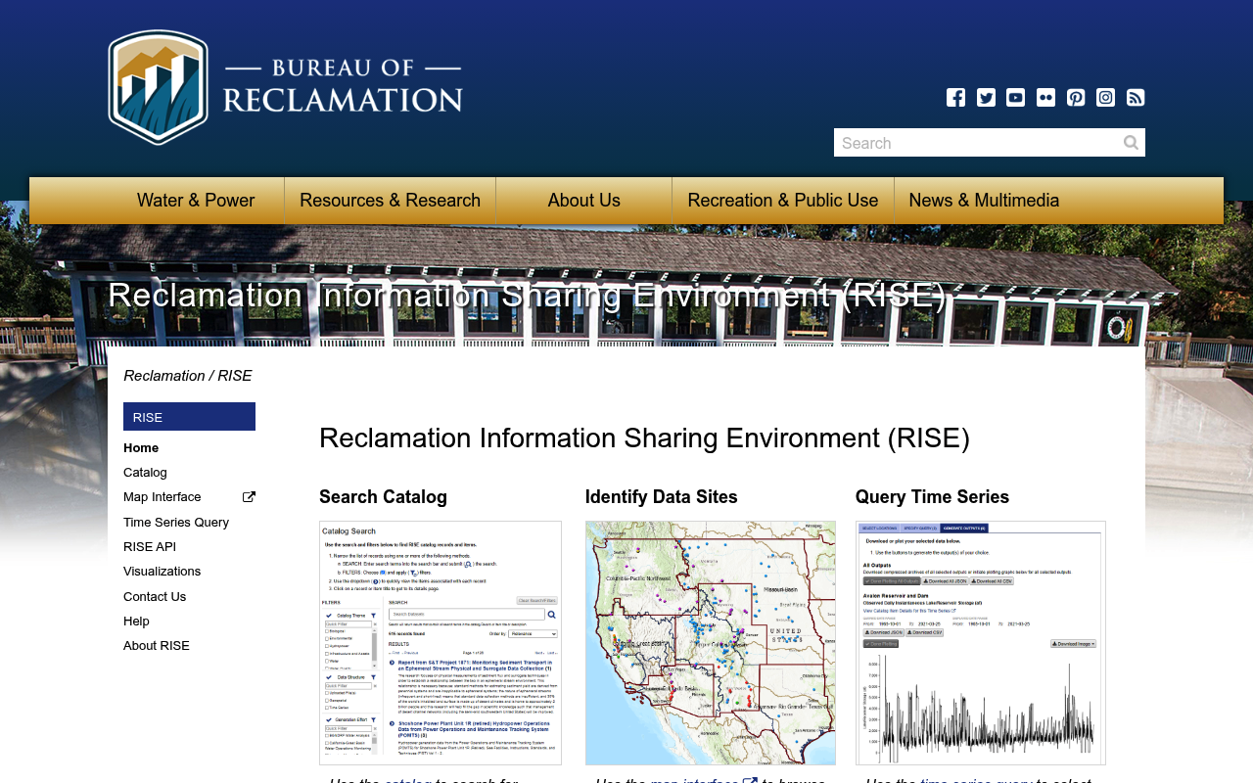Open the Catalog sidebar link

tap(145, 473)
